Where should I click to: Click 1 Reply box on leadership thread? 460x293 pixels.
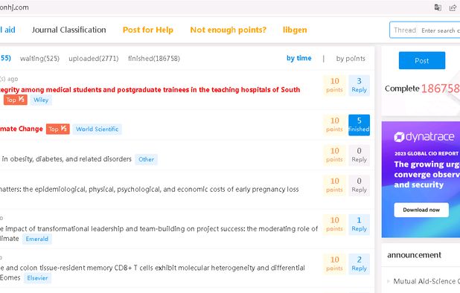pyautogui.click(x=359, y=225)
